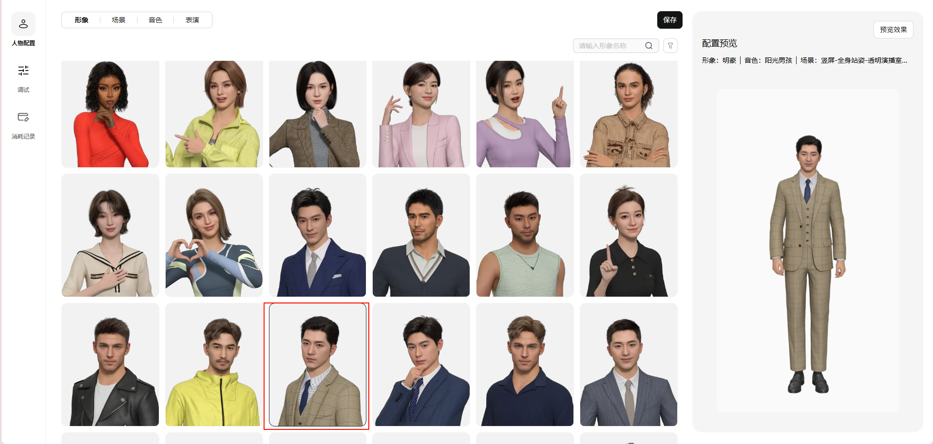Viewport: 933px width, 444px height.
Task: Select avatar man in navy polo shirt
Action: (525, 365)
